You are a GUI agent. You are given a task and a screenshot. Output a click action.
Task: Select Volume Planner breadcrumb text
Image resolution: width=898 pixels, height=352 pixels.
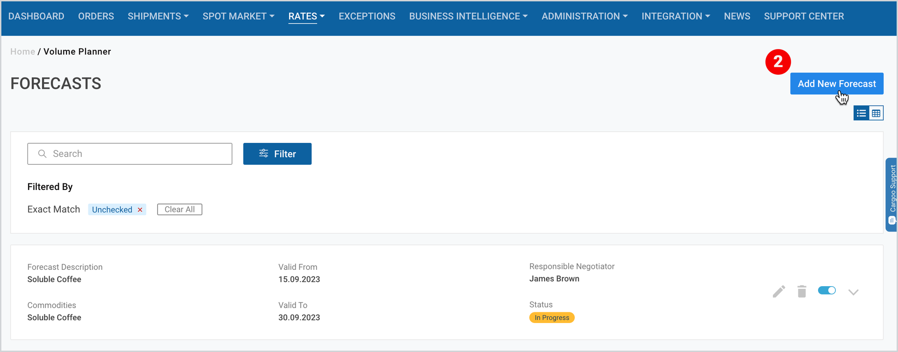point(77,51)
